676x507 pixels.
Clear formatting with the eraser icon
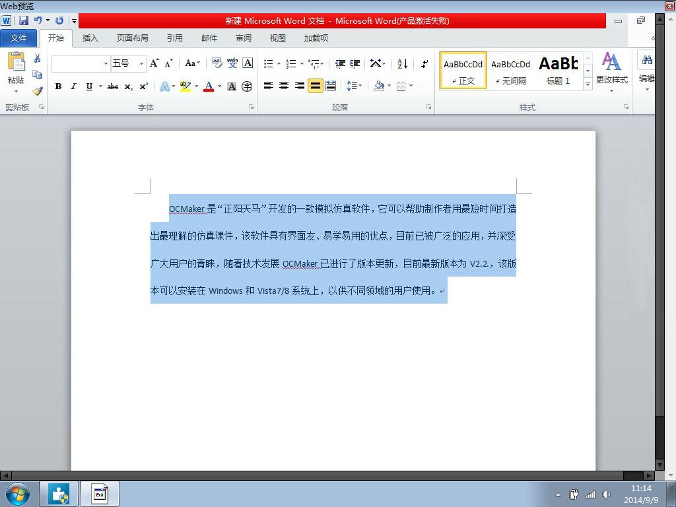217,63
